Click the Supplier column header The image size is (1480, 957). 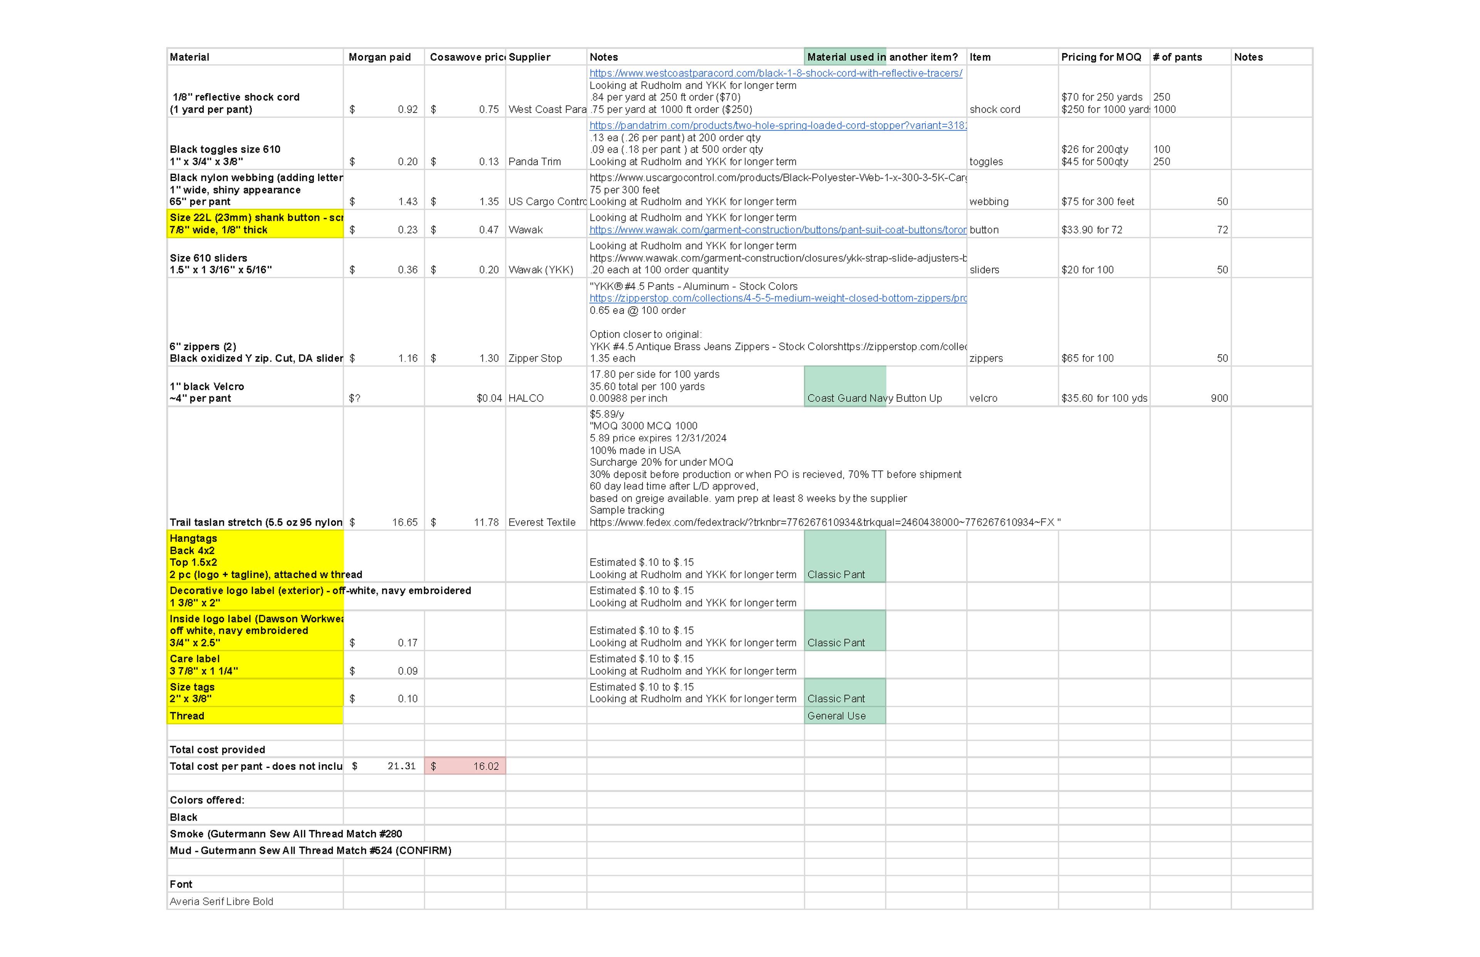pyautogui.click(x=545, y=57)
